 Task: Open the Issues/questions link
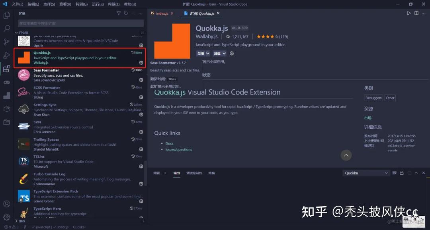click(178, 149)
